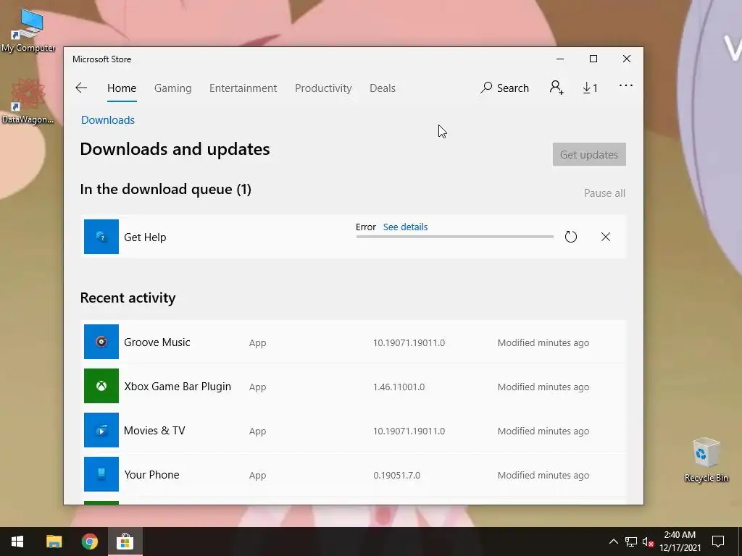
Task: Open the Entertainment tab
Action: (x=243, y=88)
